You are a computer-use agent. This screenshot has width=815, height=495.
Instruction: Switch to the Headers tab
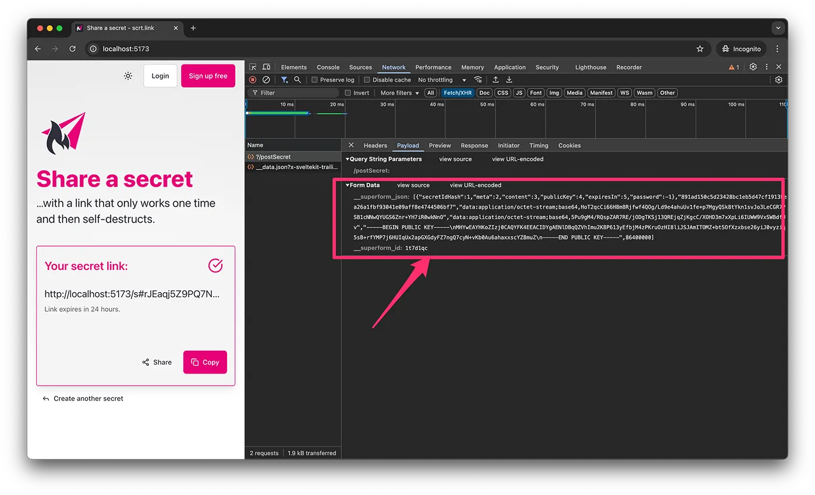pos(375,145)
